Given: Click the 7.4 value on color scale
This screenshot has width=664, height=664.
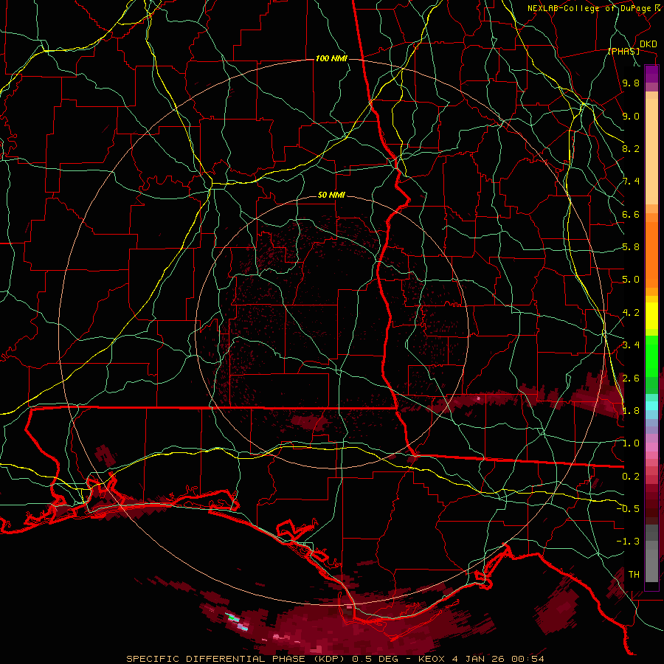Looking at the screenshot, I should pos(631,181).
